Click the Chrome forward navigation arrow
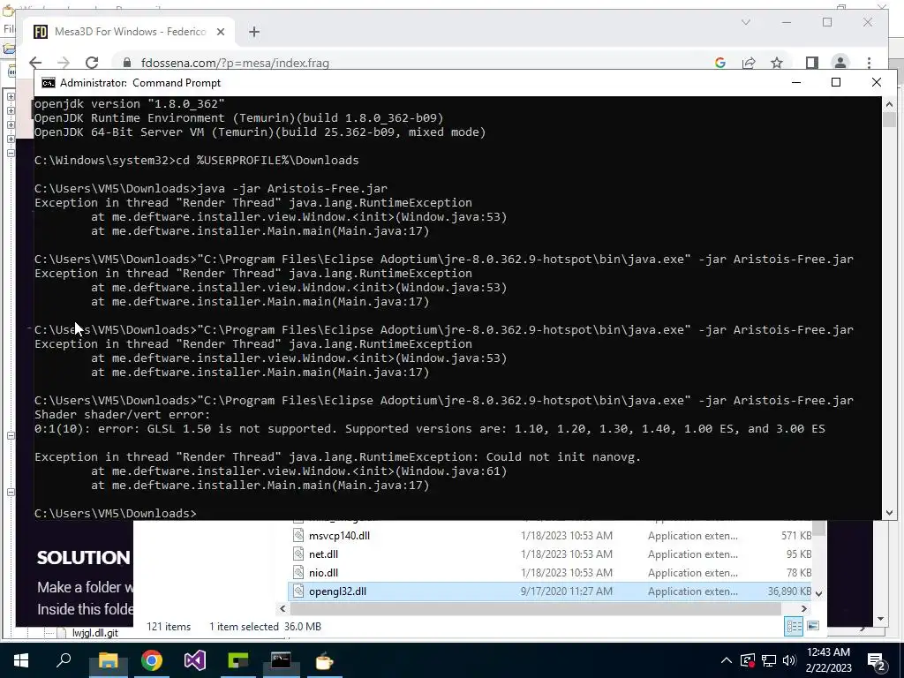Viewport: 904px width, 678px height. tap(64, 63)
